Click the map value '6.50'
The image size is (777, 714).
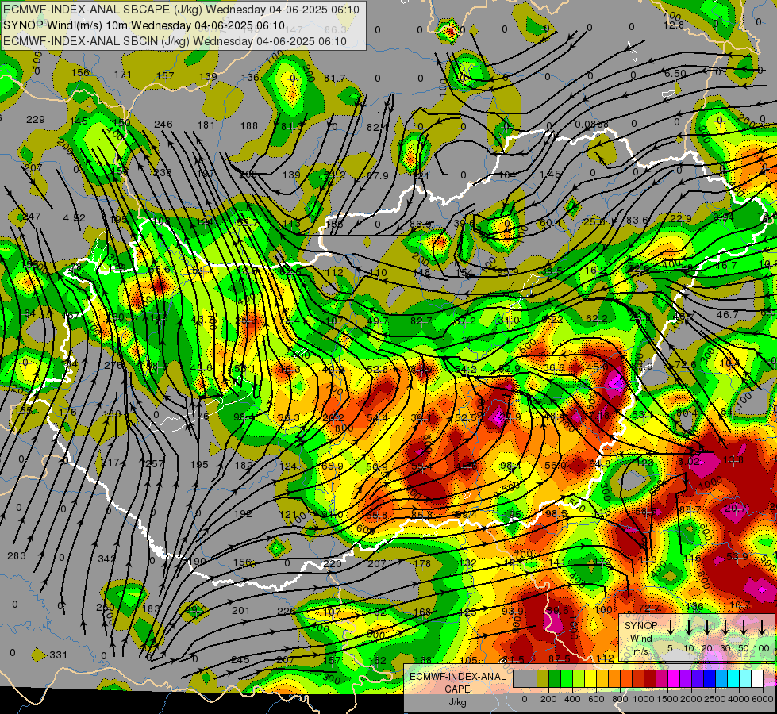click(x=675, y=73)
